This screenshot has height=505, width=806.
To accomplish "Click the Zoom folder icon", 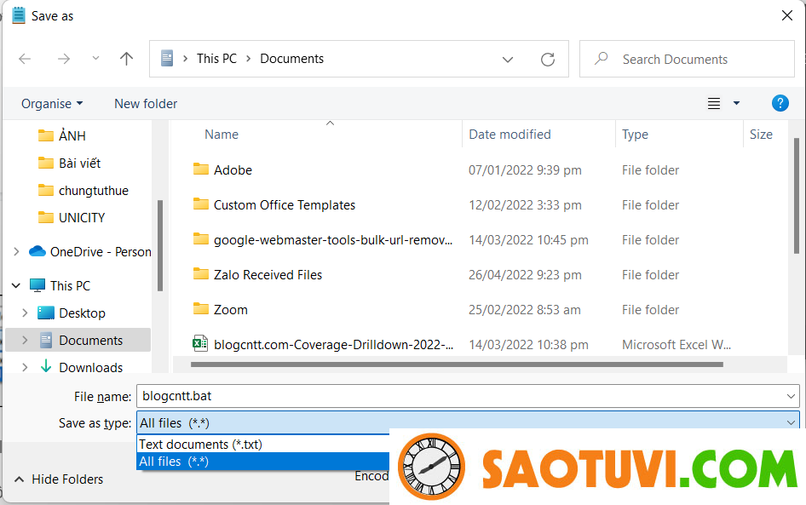I will pos(201,309).
